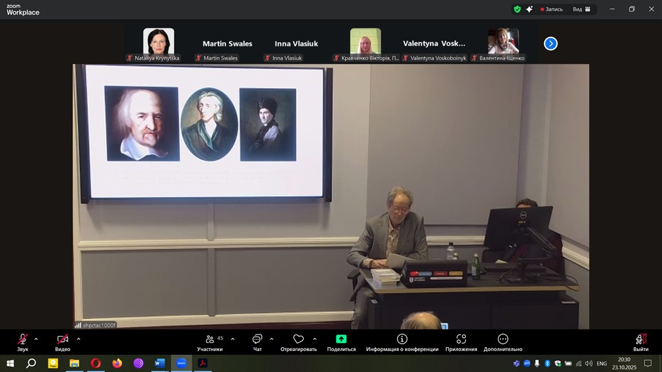The image size is (662, 372).
Task: Open the encryption shield info icon
Action: click(x=517, y=9)
